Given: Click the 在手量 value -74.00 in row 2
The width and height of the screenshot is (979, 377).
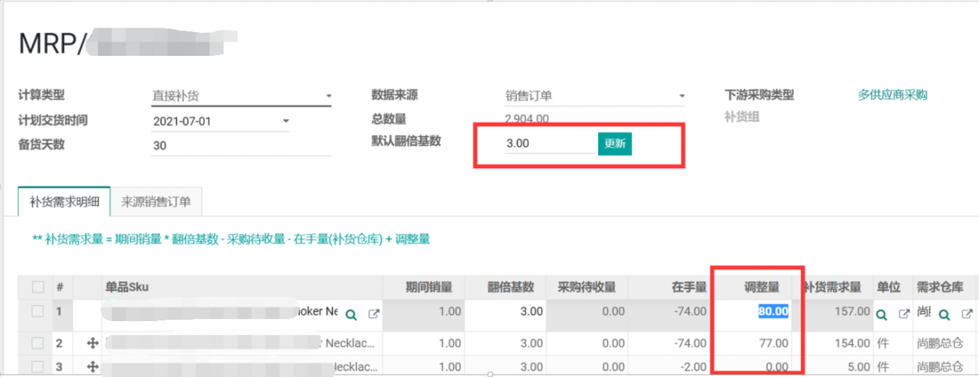Looking at the screenshot, I should tap(690, 343).
